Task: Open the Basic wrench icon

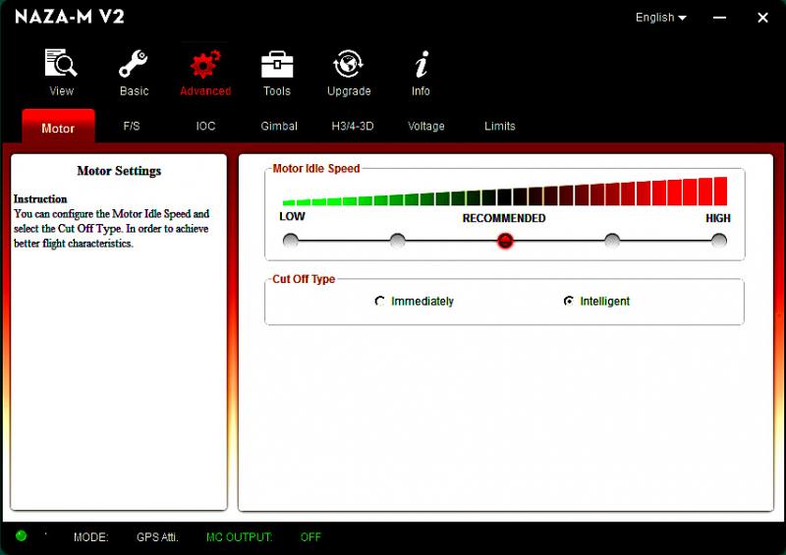Action: click(134, 65)
